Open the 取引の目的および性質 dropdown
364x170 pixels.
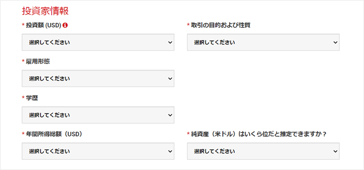[x=263, y=42]
